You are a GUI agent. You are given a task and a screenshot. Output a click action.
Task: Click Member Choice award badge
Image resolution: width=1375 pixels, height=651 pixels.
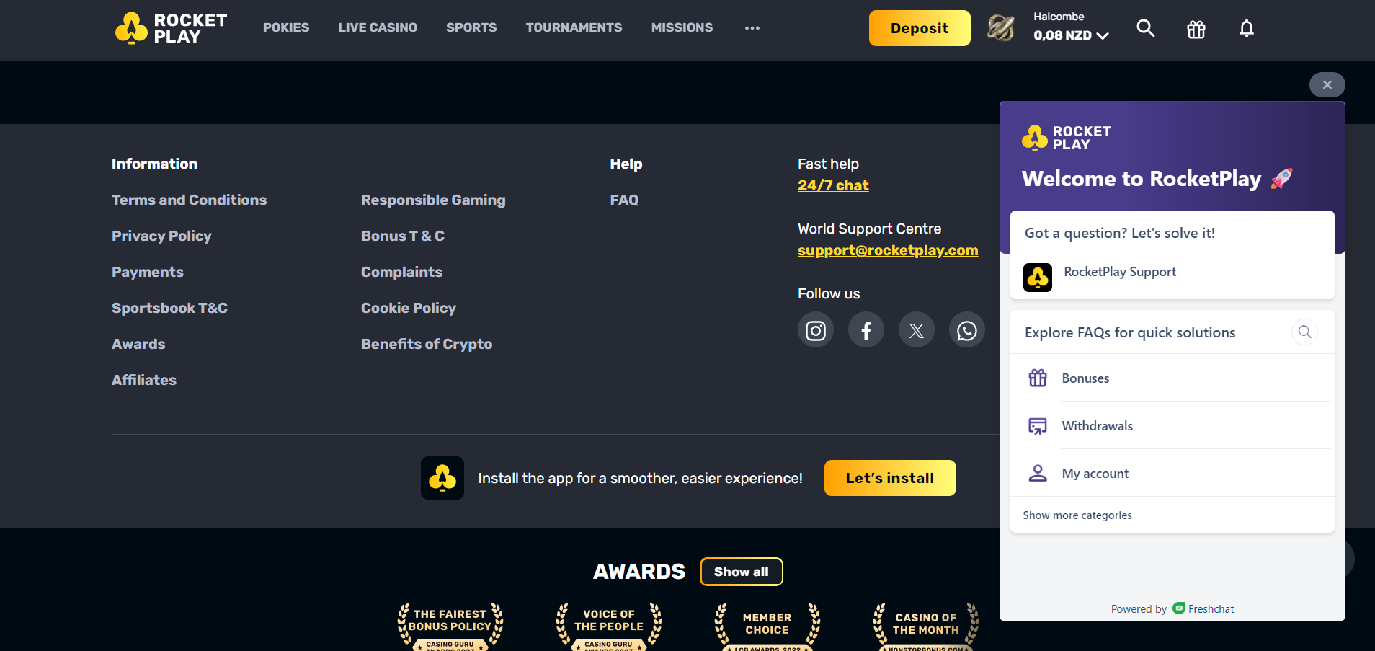tap(767, 626)
